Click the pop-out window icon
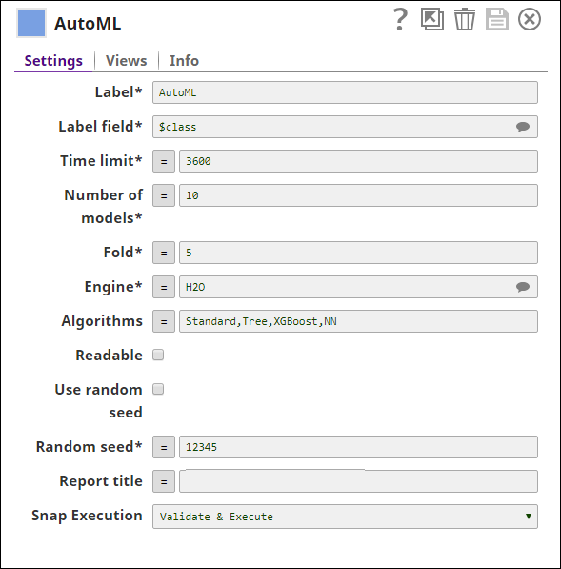This screenshot has width=561, height=569. (432, 19)
